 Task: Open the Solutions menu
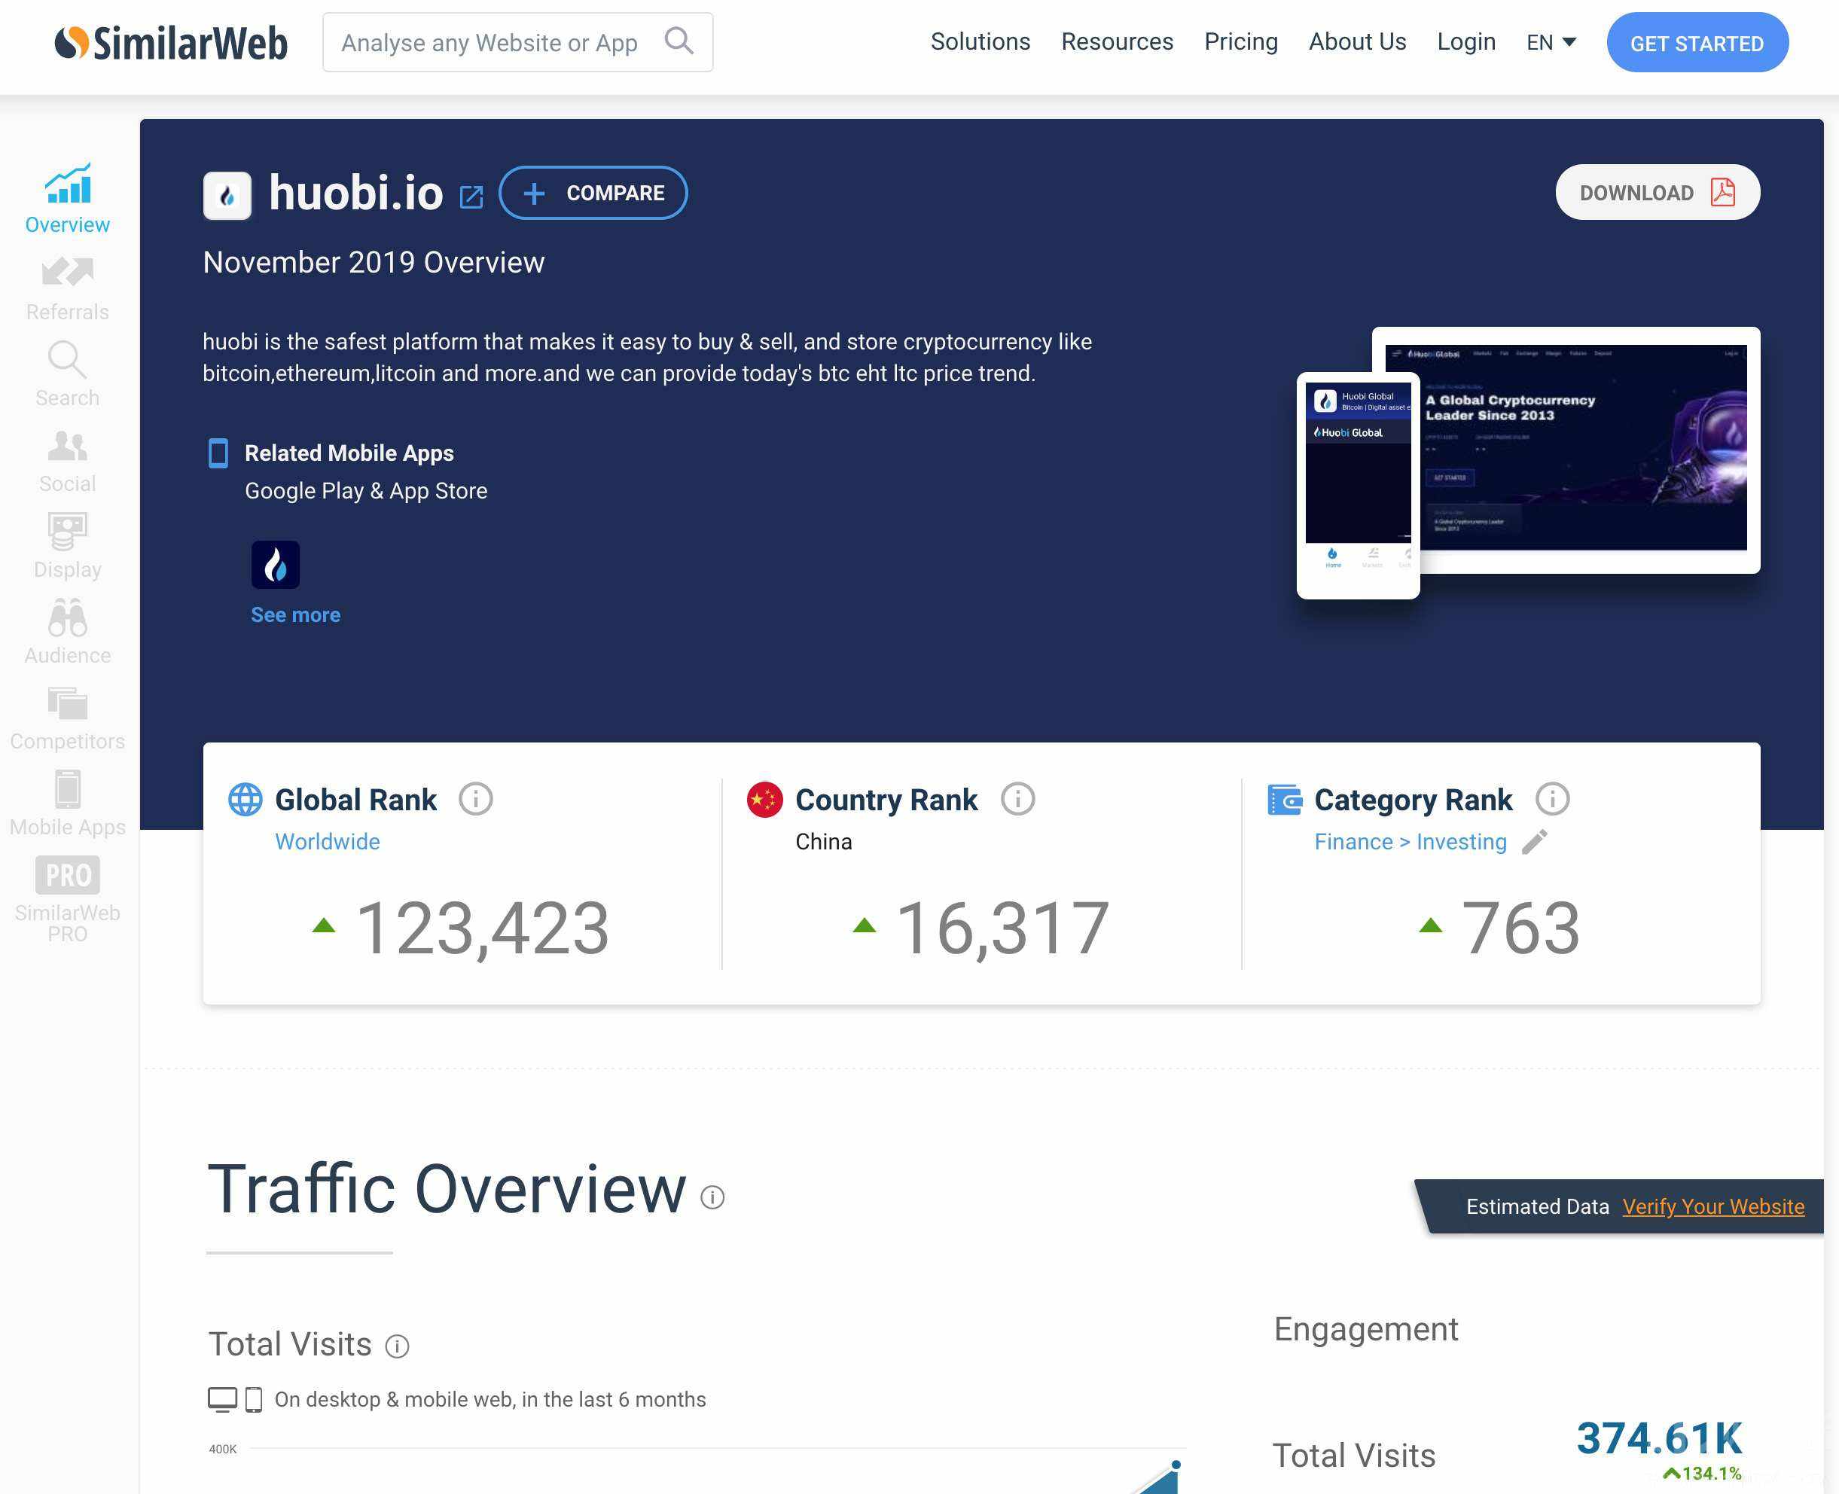pos(980,41)
